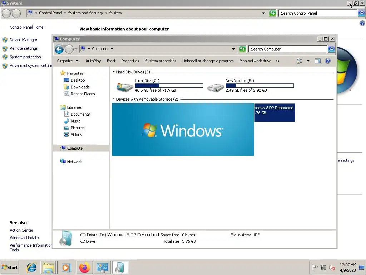
Task: Click the Help icon in Computer window
Action: 328,61
